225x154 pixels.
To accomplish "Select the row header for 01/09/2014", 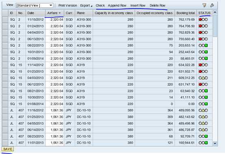I will tap(5, 59).
